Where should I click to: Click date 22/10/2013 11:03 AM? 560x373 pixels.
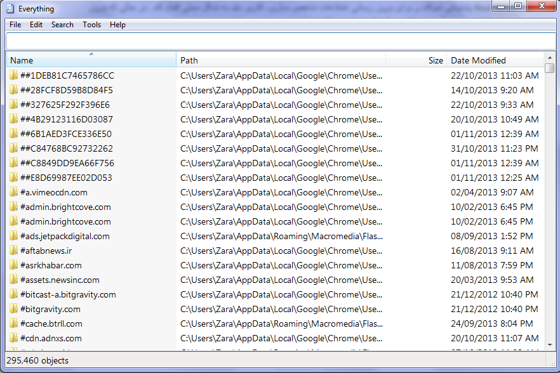[x=495, y=75]
